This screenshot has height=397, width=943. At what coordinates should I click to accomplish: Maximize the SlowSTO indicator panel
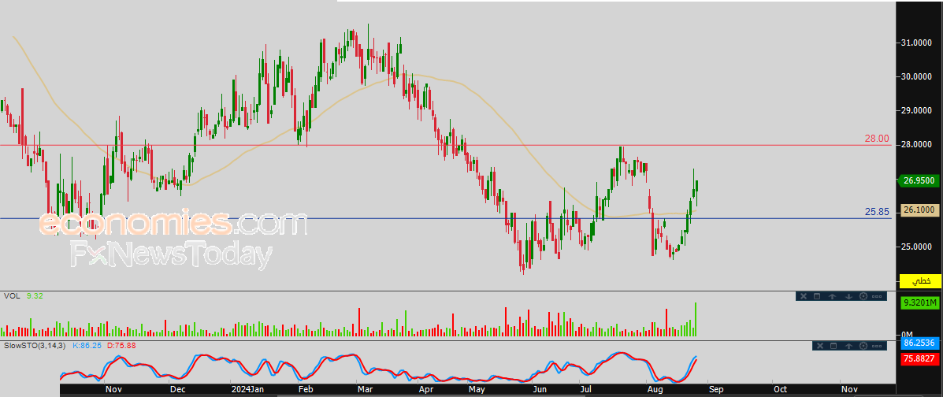coord(833,346)
